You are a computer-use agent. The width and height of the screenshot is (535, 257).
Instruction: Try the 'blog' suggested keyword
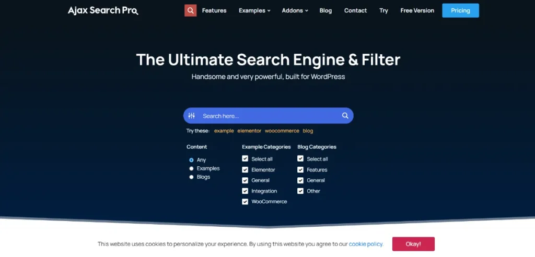308,131
